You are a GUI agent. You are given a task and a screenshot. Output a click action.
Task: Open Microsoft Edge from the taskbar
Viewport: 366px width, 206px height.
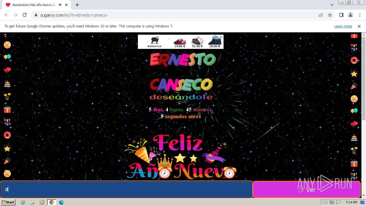pyautogui.click(x=61, y=202)
